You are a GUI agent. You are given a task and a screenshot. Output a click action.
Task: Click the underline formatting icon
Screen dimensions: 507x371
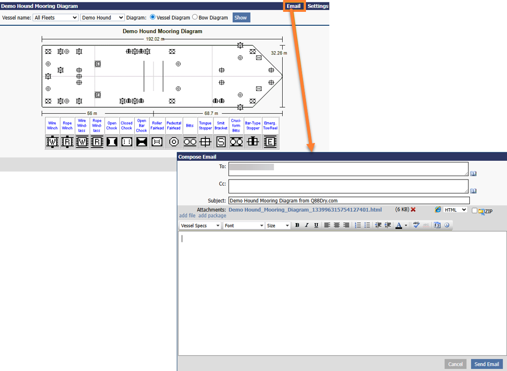316,226
